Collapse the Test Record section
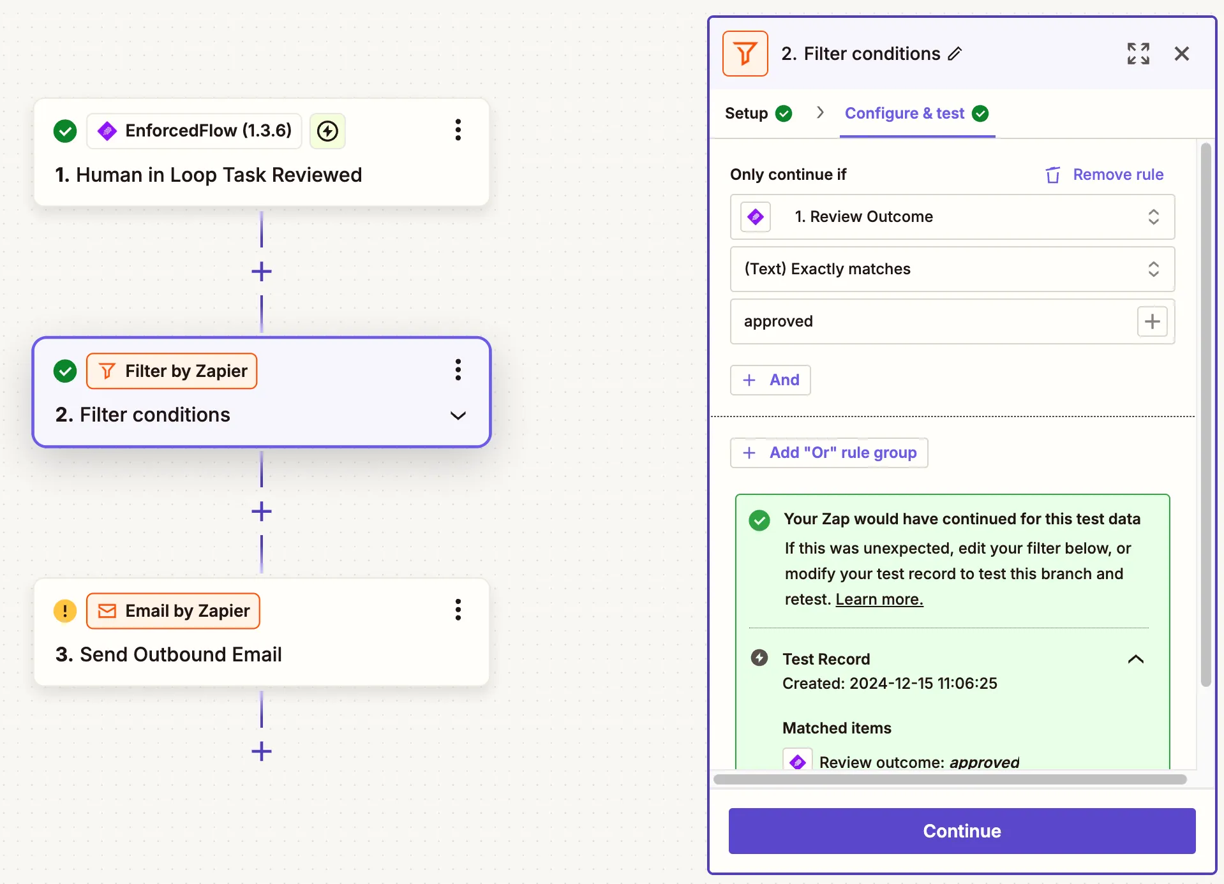The height and width of the screenshot is (884, 1224). [1135, 659]
